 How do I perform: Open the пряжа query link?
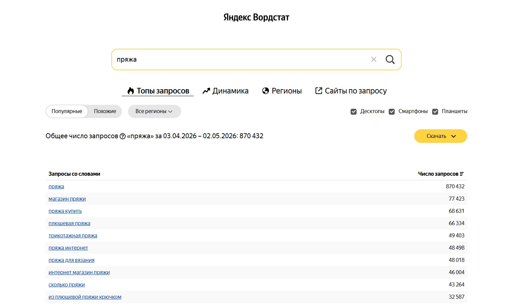(56, 186)
